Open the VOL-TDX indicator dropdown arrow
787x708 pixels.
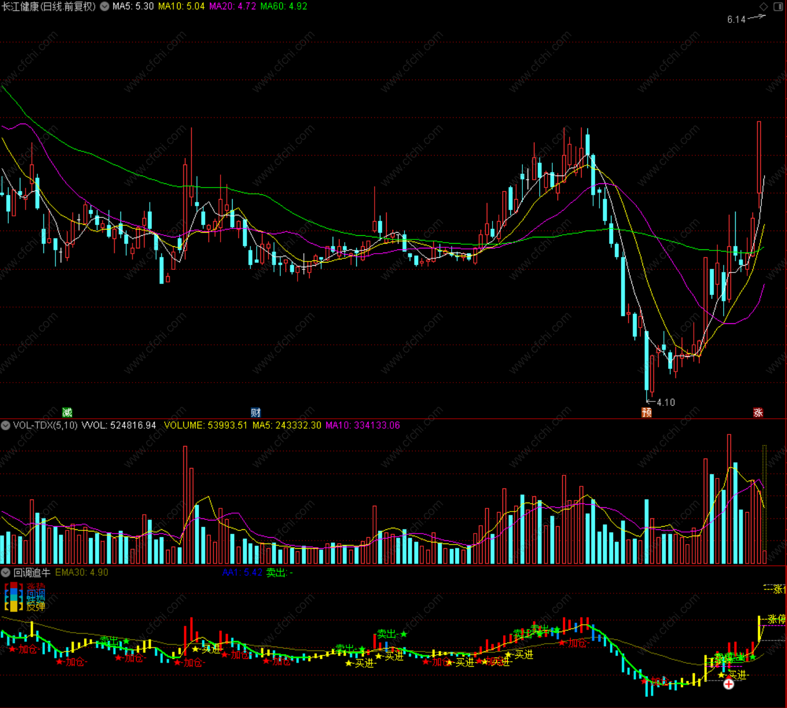(5, 425)
